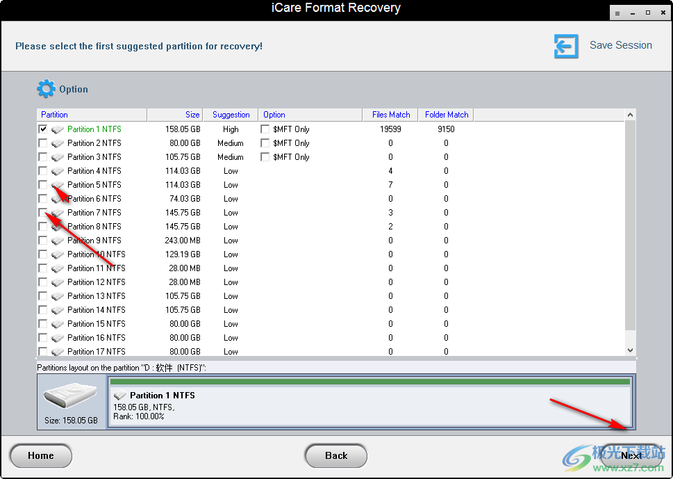Check the Partition 6 NTFS checkbox
The width and height of the screenshot is (673, 479).
[43, 198]
